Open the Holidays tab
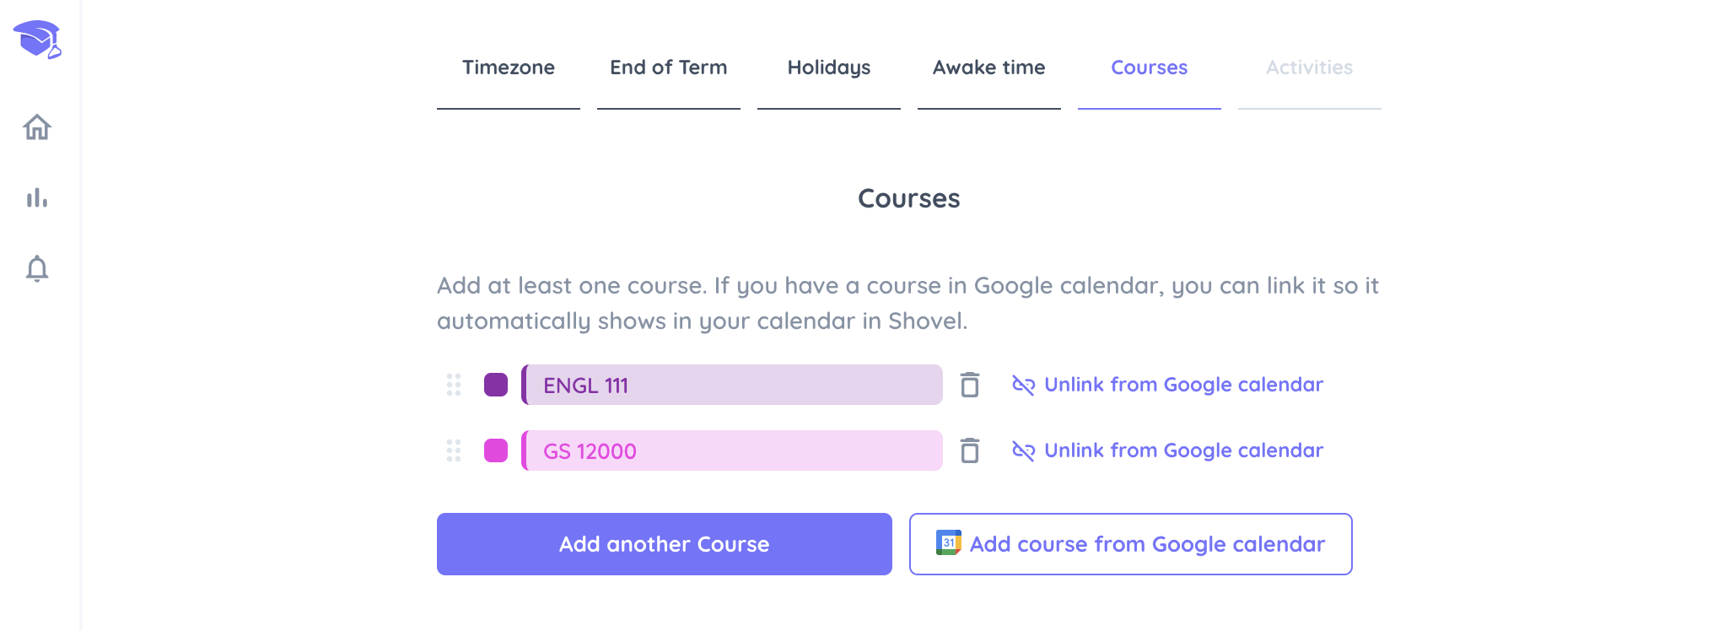The width and height of the screenshot is (1729, 631). 829,67
